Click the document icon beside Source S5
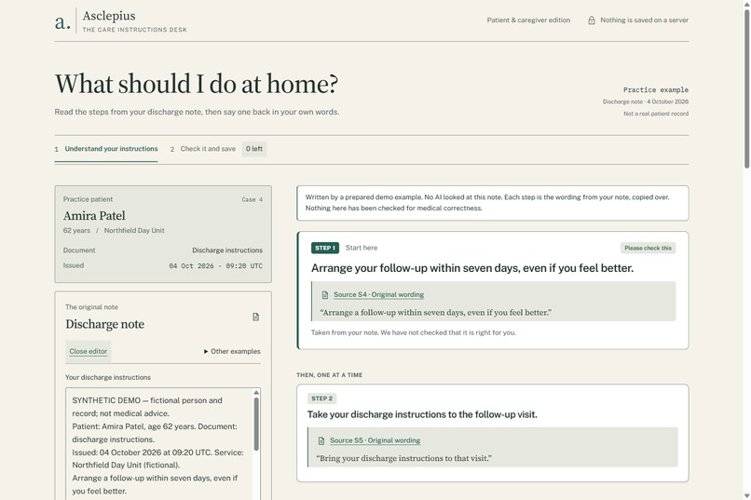The image size is (751, 500). click(321, 440)
